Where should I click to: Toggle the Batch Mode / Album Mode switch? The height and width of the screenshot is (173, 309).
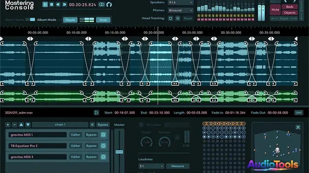click(x=30, y=20)
